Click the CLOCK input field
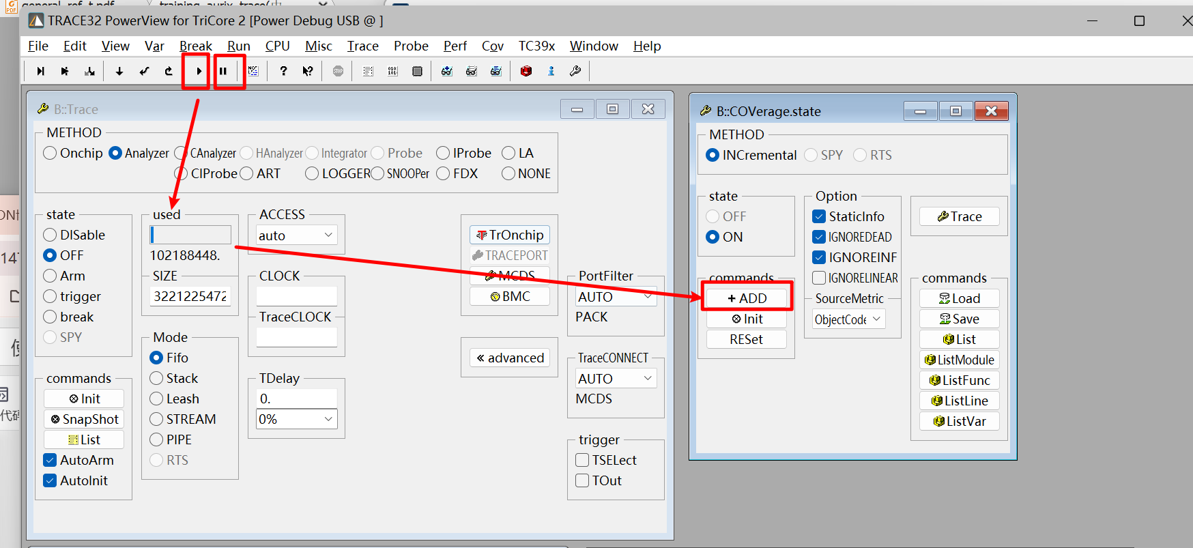 pos(296,296)
